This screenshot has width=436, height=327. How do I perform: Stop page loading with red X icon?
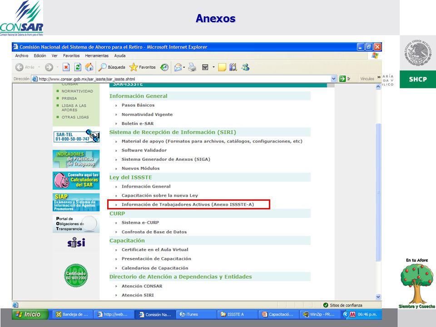coord(66,67)
